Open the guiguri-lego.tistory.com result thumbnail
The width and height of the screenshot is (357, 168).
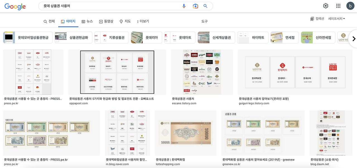tap(295, 72)
